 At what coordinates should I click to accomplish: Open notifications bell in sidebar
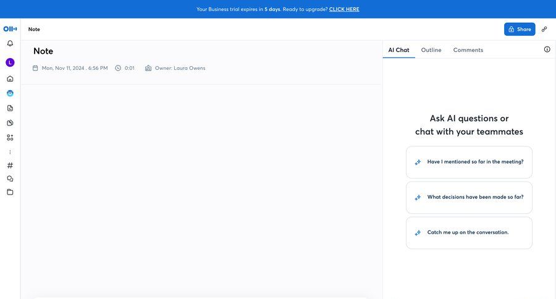[x=10, y=43]
